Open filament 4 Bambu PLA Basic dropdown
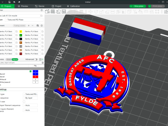The height and width of the screenshot is (126, 168). (x=31, y=35)
